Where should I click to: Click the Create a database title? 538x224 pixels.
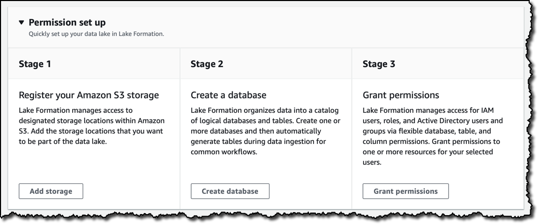pos(228,95)
